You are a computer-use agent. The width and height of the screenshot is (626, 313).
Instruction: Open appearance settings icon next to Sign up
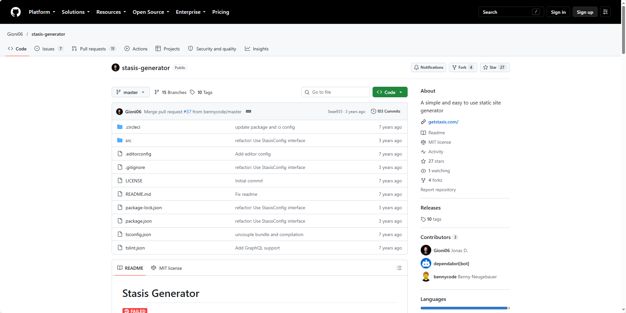point(605,12)
